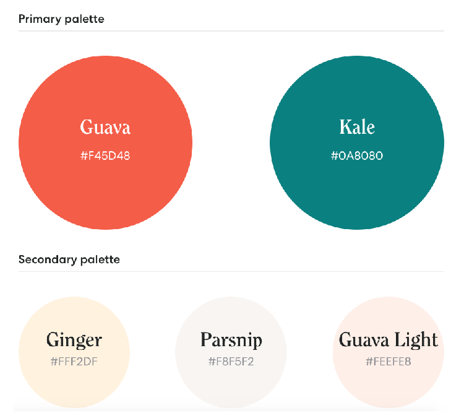Click the word "Light" in Guava Light
The image size is (464, 418).
(x=417, y=340)
